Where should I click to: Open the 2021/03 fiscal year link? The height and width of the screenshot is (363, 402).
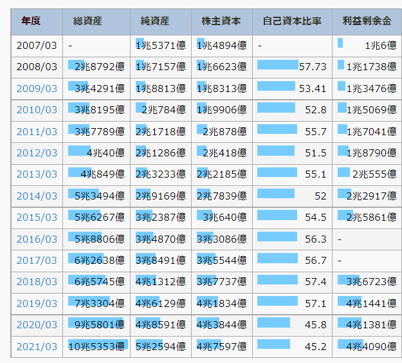click(x=37, y=347)
